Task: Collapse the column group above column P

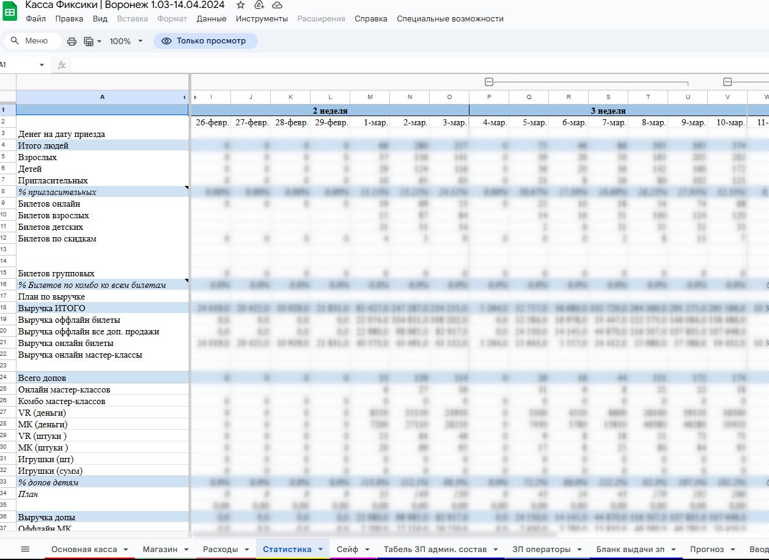Action: pos(489,82)
